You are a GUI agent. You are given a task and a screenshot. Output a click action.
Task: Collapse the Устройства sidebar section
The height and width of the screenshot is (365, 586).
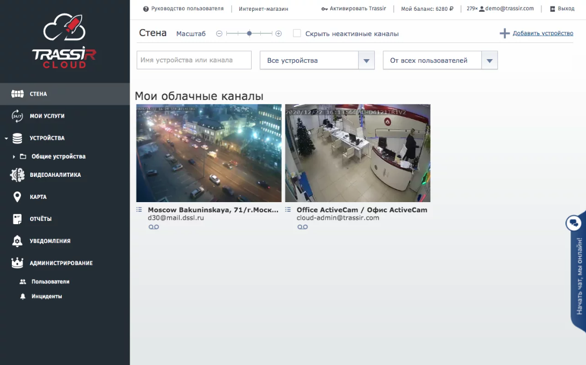click(x=6, y=138)
